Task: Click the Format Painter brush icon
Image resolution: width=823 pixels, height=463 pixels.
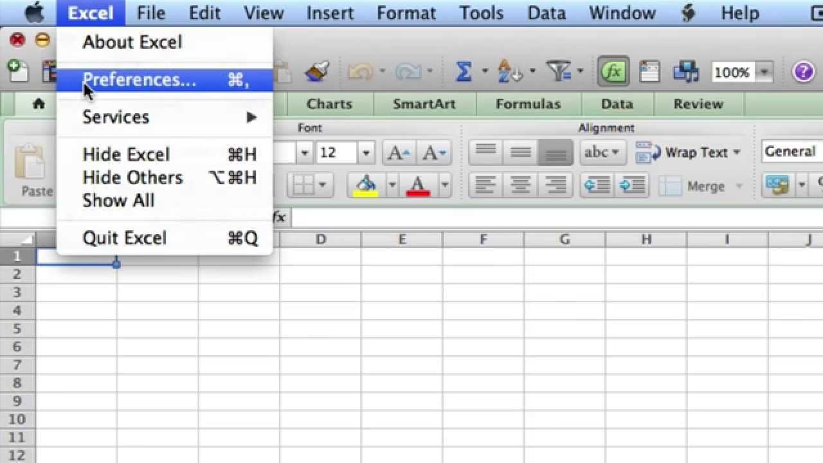Action: 317,72
